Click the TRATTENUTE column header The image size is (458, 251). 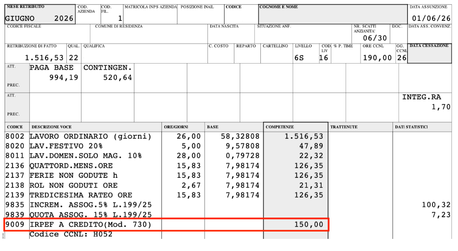click(361, 127)
